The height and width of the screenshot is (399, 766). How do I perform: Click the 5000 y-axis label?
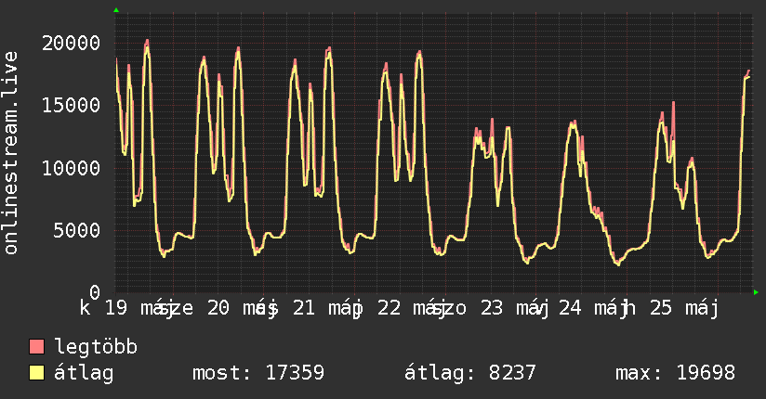[77, 230]
